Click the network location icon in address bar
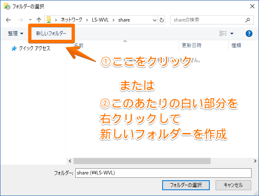This screenshot has height=196, width=259. coord(49,19)
